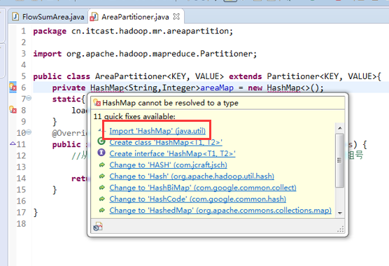This screenshot has width=389, height=266.
Task: Click the change icon beside 'HashBiMap' fix
Action: [101, 188]
